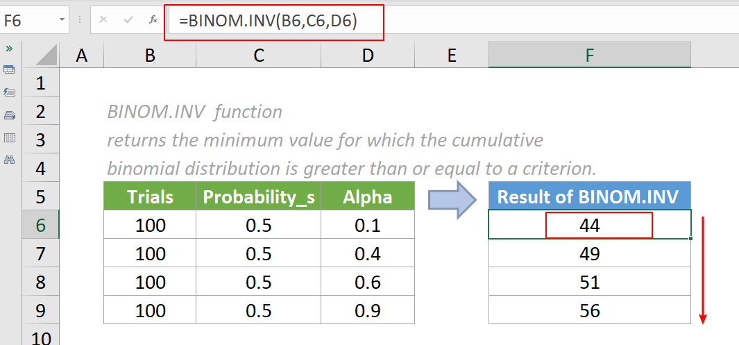Click the fill handle of cell F6

pyautogui.click(x=691, y=239)
